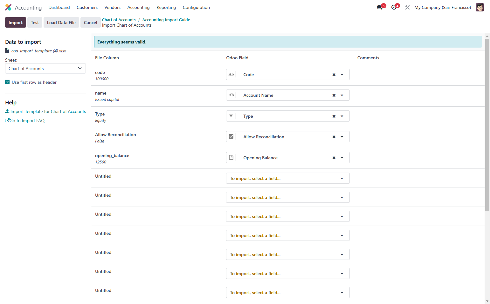The image size is (490, 304).
Task: Click the Accounting app logo icon
Action: (x=8, y=7)
